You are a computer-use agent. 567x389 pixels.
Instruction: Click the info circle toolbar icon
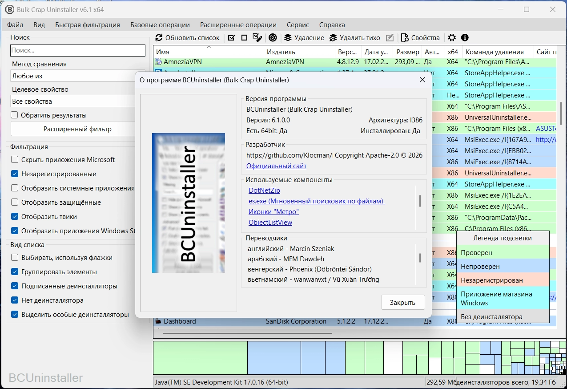pyautogui.click(x=465, y=38)
